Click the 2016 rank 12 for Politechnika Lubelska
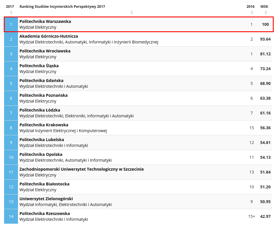276x226 pixels. pyautogui.click(x=252, y=142)
